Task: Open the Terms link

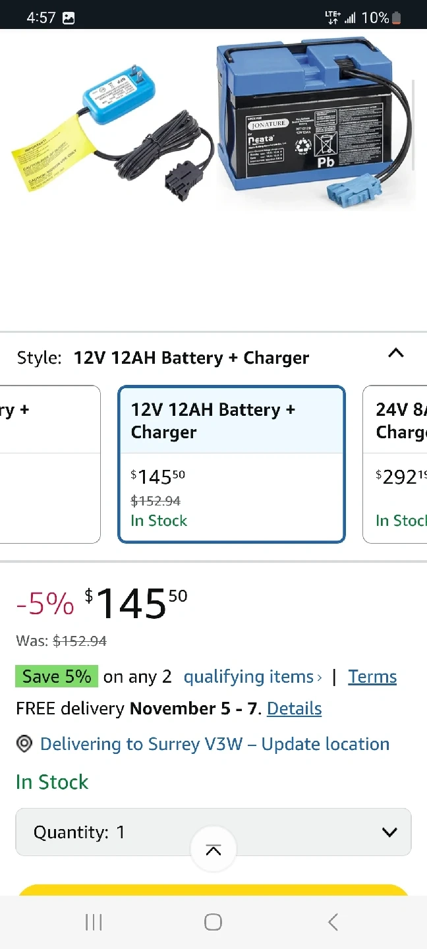Action: pos(372,677)
